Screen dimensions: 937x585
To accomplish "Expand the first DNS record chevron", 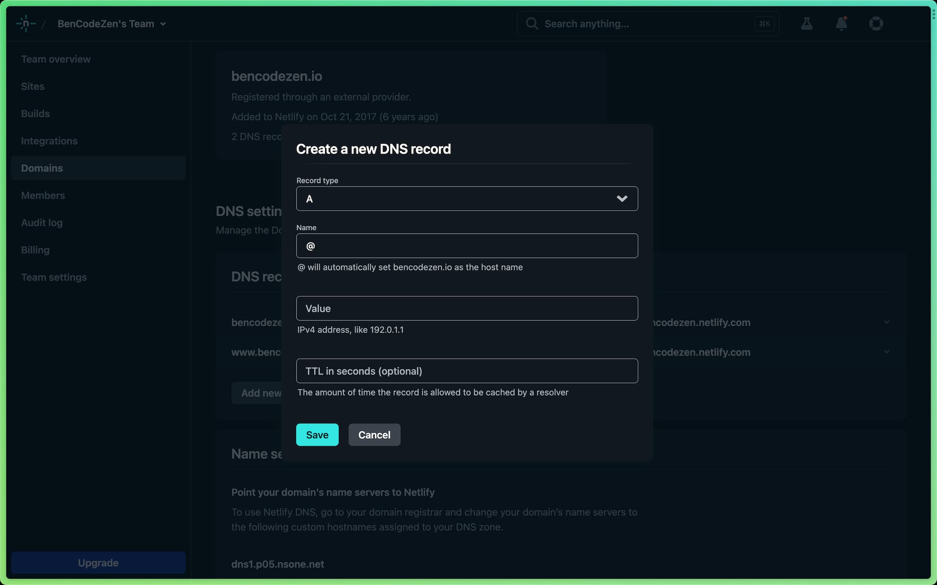I will pos(887,322).
